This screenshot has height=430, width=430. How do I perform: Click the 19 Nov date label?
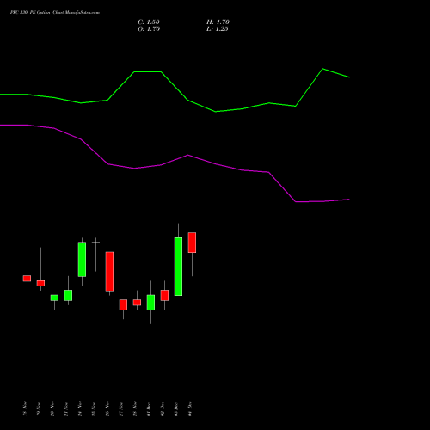pos(39,408)
